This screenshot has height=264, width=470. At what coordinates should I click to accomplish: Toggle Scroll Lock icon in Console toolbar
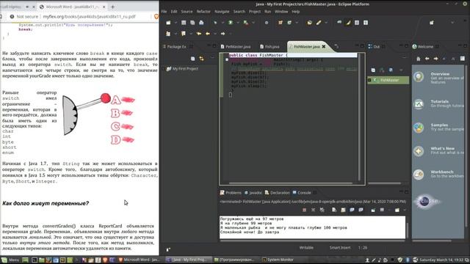click(x=343, y=210)
